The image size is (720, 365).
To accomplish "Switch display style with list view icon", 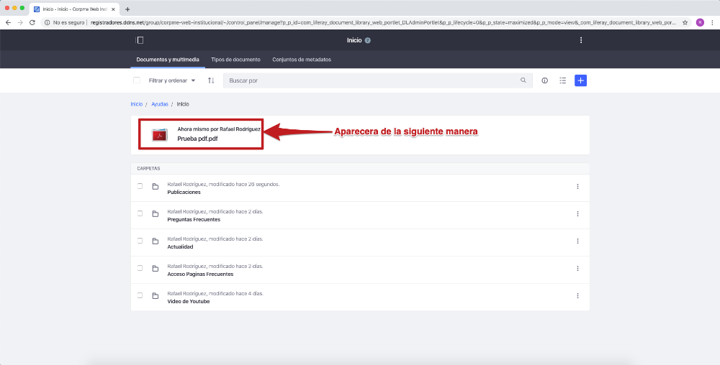I will (x=562, y=80).
